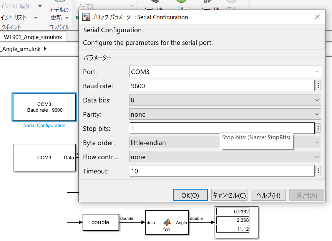
Task: Open the ノーマル simulation mode dropdown
Action: click(x=106, y=6)
